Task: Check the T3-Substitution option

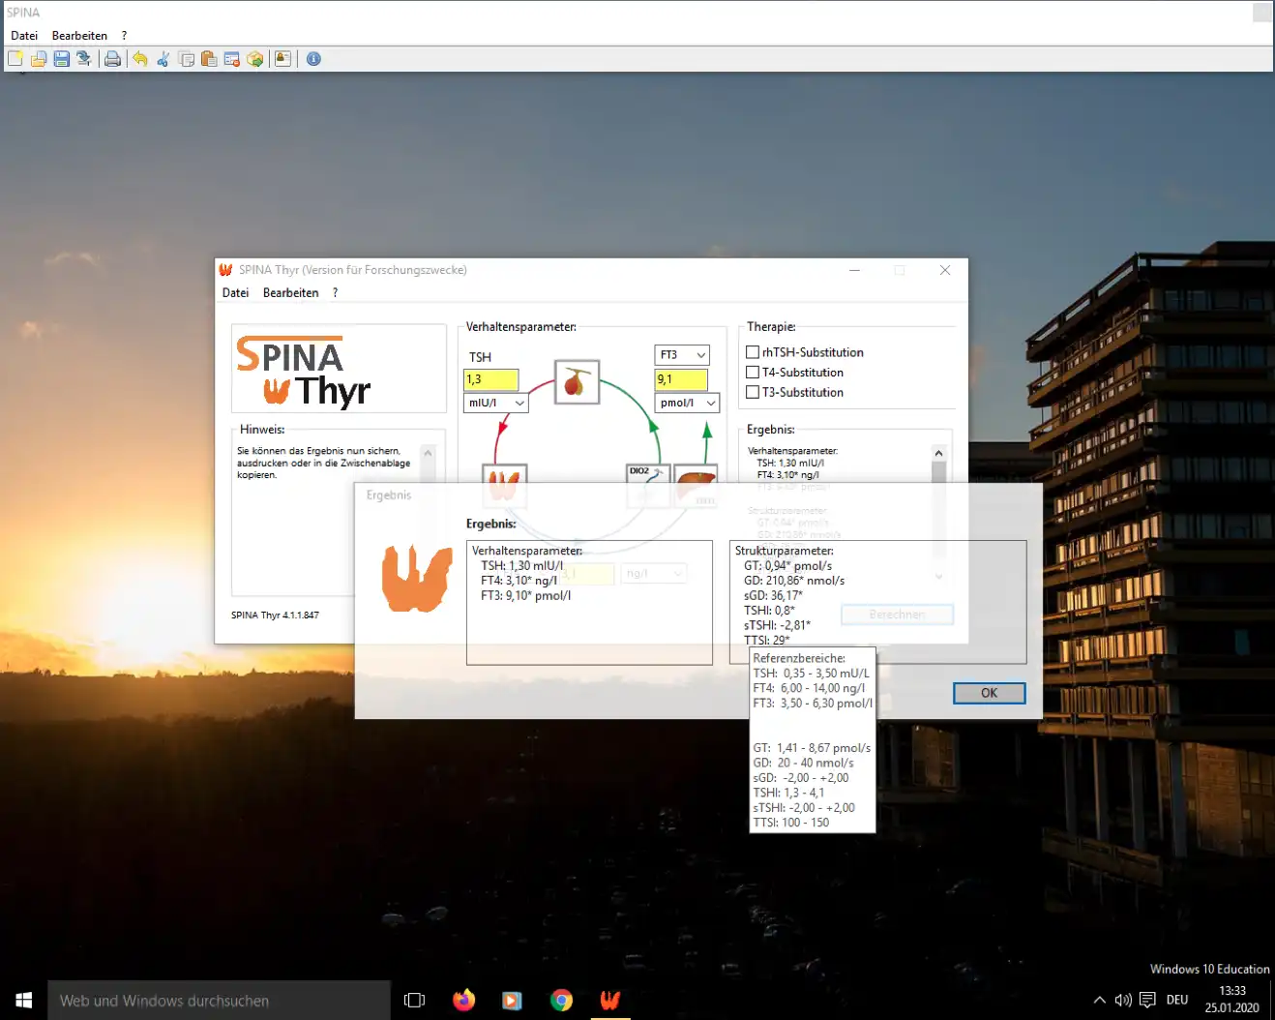Action: 753,392
